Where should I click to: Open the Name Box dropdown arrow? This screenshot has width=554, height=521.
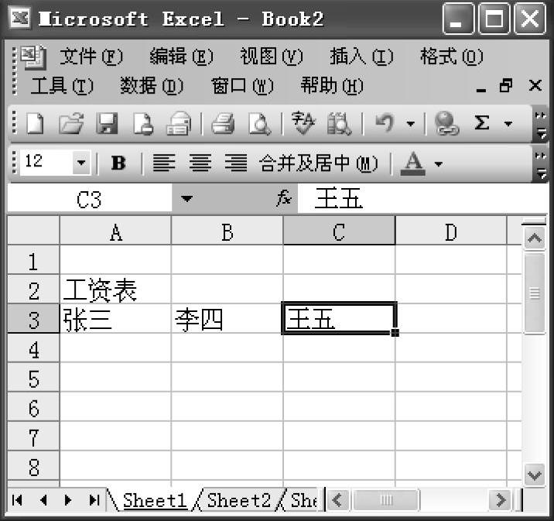[186, 199]
